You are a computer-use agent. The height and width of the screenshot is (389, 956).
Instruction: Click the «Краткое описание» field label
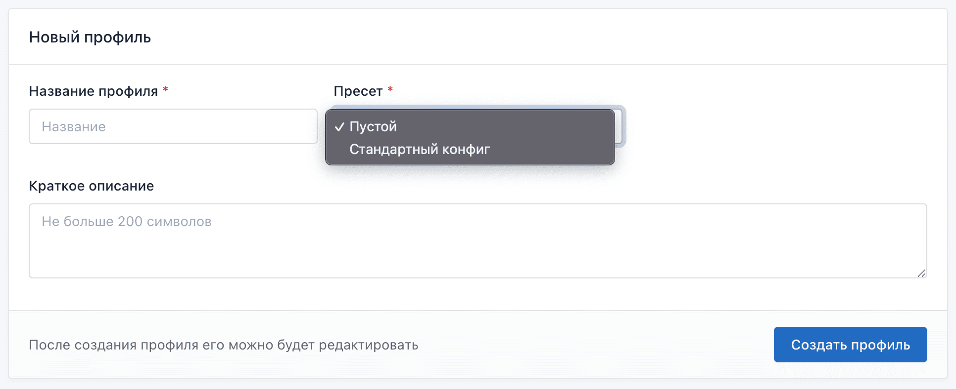(92, 186)
